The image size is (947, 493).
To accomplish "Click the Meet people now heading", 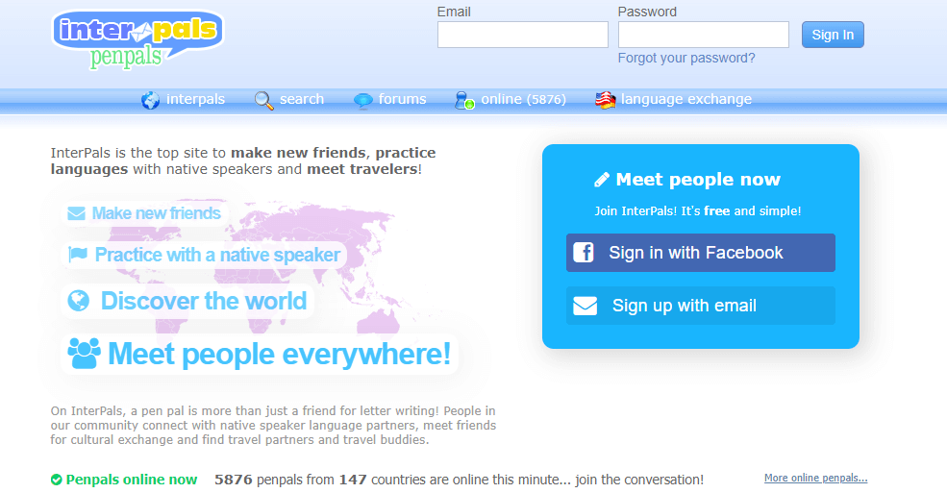I will (698, 179).
